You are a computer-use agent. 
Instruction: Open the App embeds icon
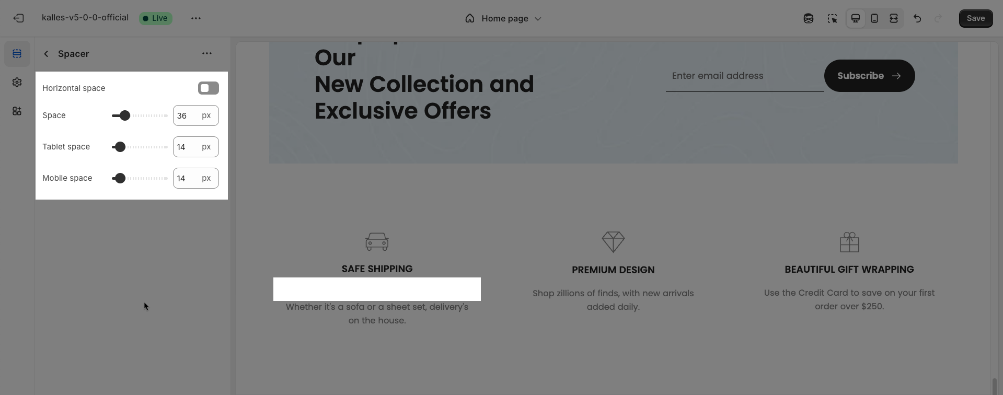coord(17,111)
